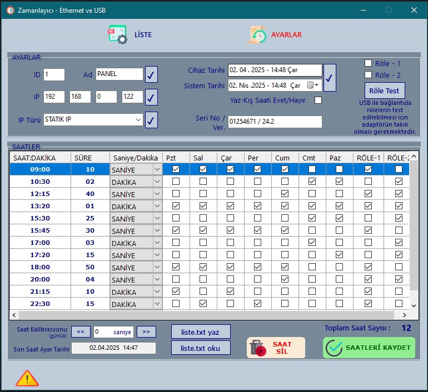The image size is (428, 392).
Task: Select the 15:45 time cell
Action: click(40, 230)
